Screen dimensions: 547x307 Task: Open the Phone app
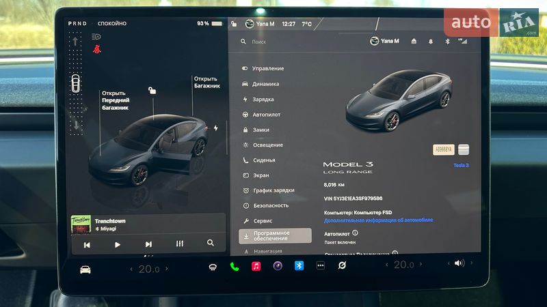pos(235,267)
